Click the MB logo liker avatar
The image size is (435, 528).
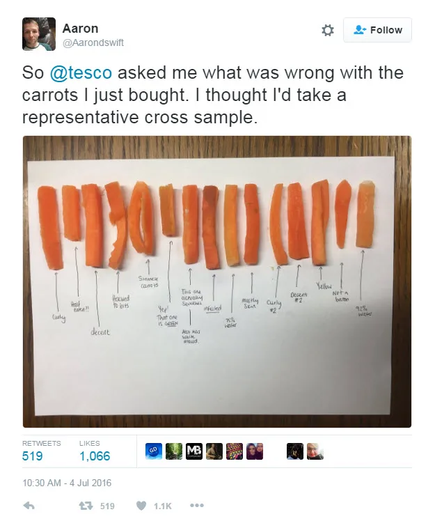click(194, 451)
